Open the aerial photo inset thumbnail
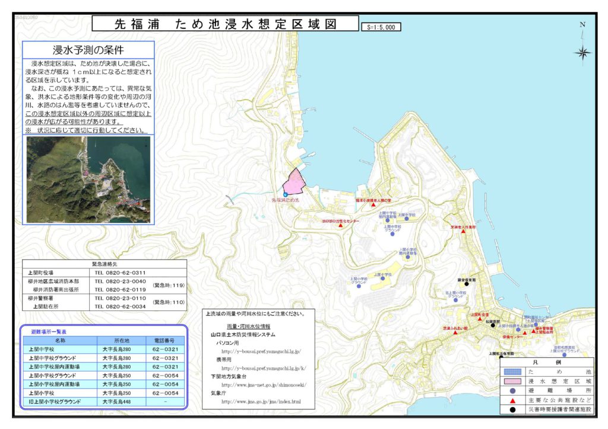This screenshot has height=429, width=608. tap(88, 180)
